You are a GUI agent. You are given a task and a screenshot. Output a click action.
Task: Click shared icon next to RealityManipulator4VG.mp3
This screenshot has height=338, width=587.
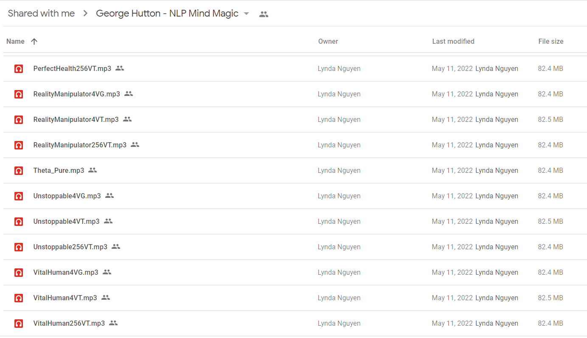129,94
